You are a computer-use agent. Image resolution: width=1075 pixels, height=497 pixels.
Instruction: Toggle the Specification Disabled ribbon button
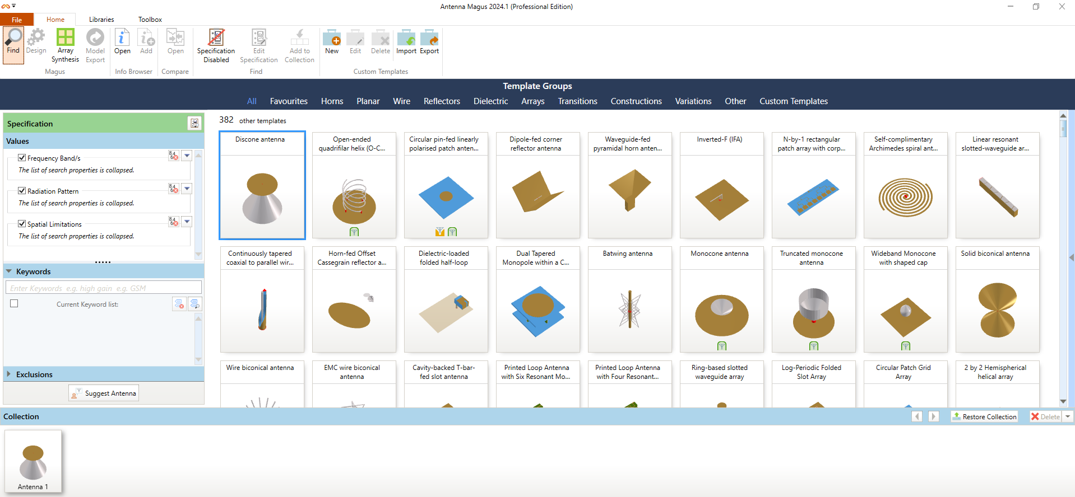point(216,46)
